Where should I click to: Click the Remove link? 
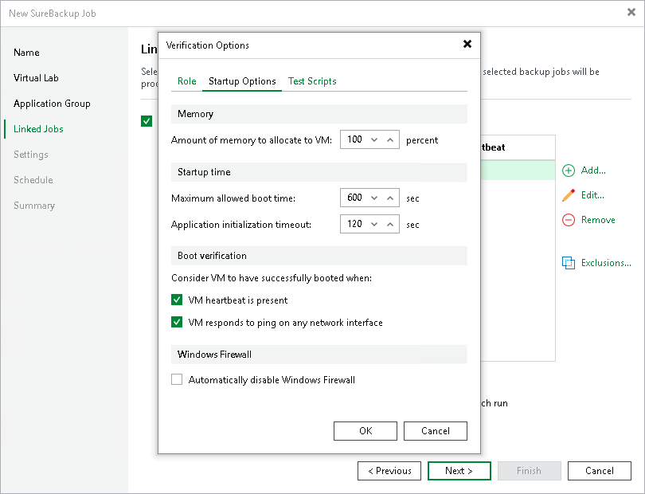[598, 220]
